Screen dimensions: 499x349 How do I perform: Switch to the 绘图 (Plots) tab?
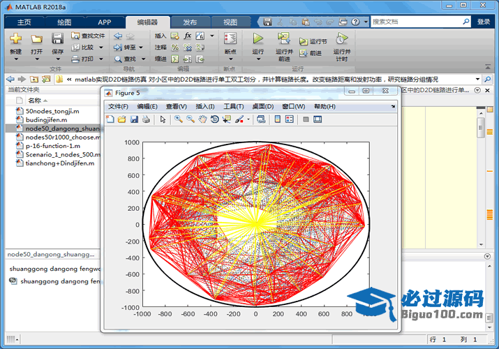(64, 22)
